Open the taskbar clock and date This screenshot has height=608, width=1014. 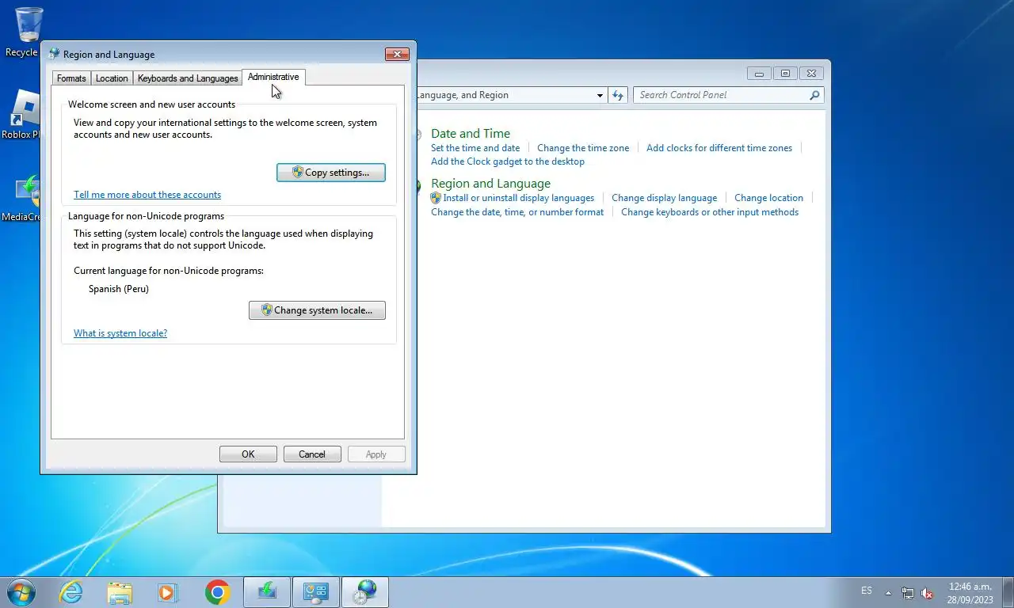(970, 593)
